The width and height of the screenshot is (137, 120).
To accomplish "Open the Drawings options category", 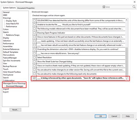I will point(7,18).
